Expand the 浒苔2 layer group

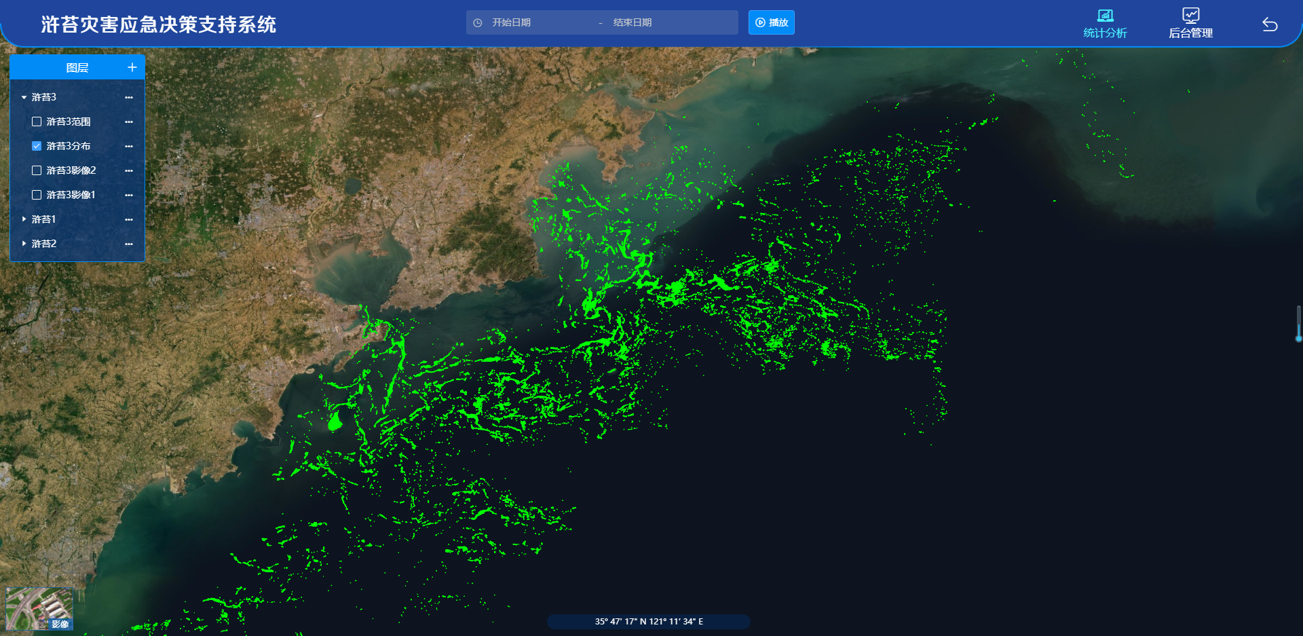24,244
